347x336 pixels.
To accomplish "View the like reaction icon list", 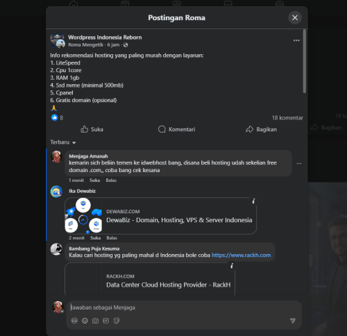I will point(54,117).
